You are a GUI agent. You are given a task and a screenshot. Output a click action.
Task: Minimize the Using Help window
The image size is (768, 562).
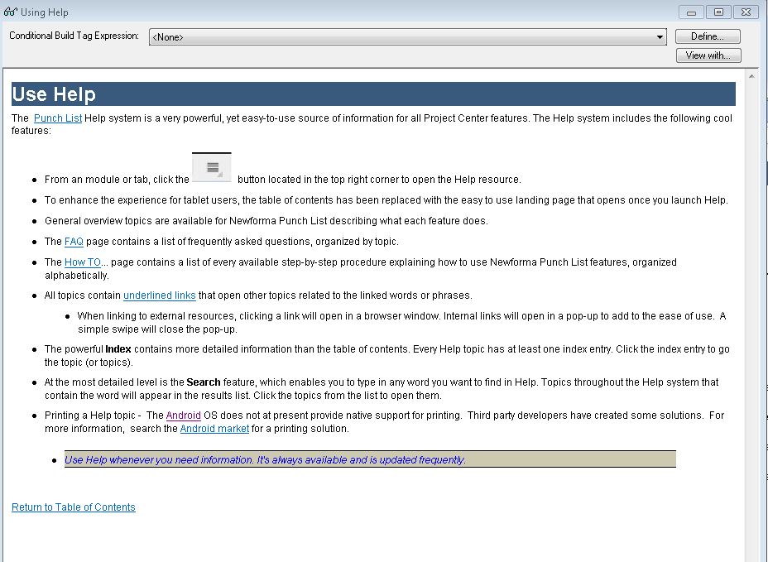[692, 12]
